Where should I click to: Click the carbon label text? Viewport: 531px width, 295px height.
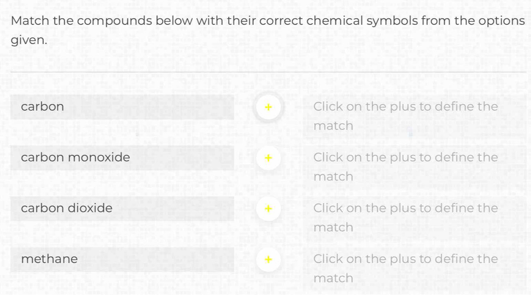click(x=43, y=107)
